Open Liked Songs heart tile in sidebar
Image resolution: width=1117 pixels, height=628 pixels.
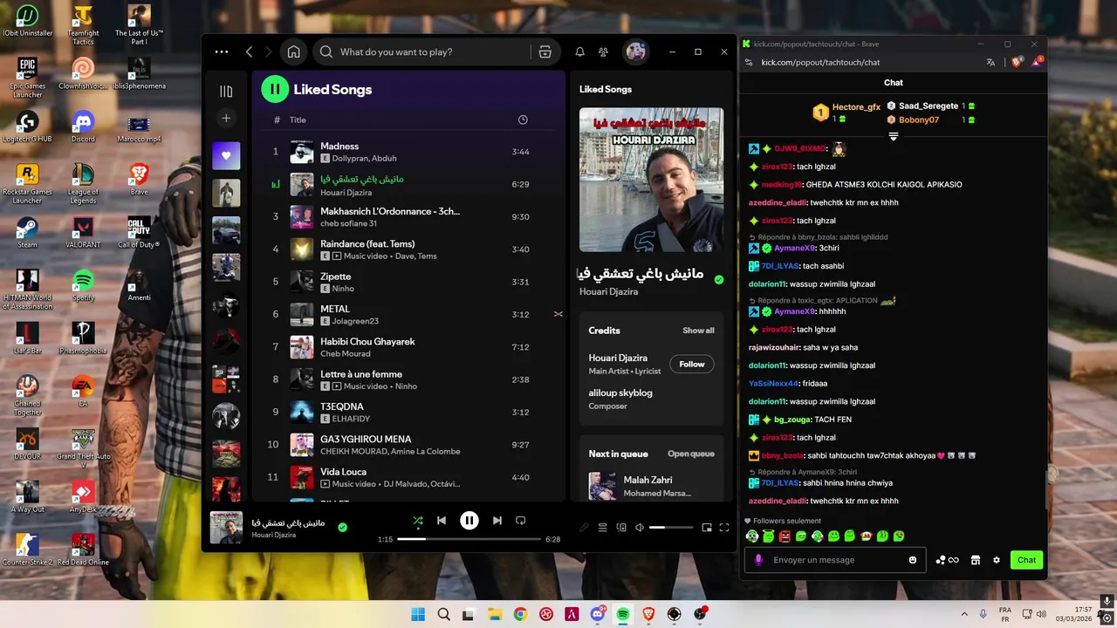(226, 155)
